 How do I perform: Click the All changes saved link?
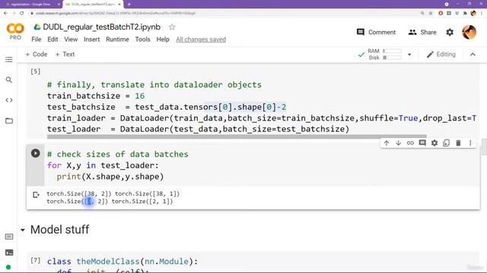pos(201,39)
